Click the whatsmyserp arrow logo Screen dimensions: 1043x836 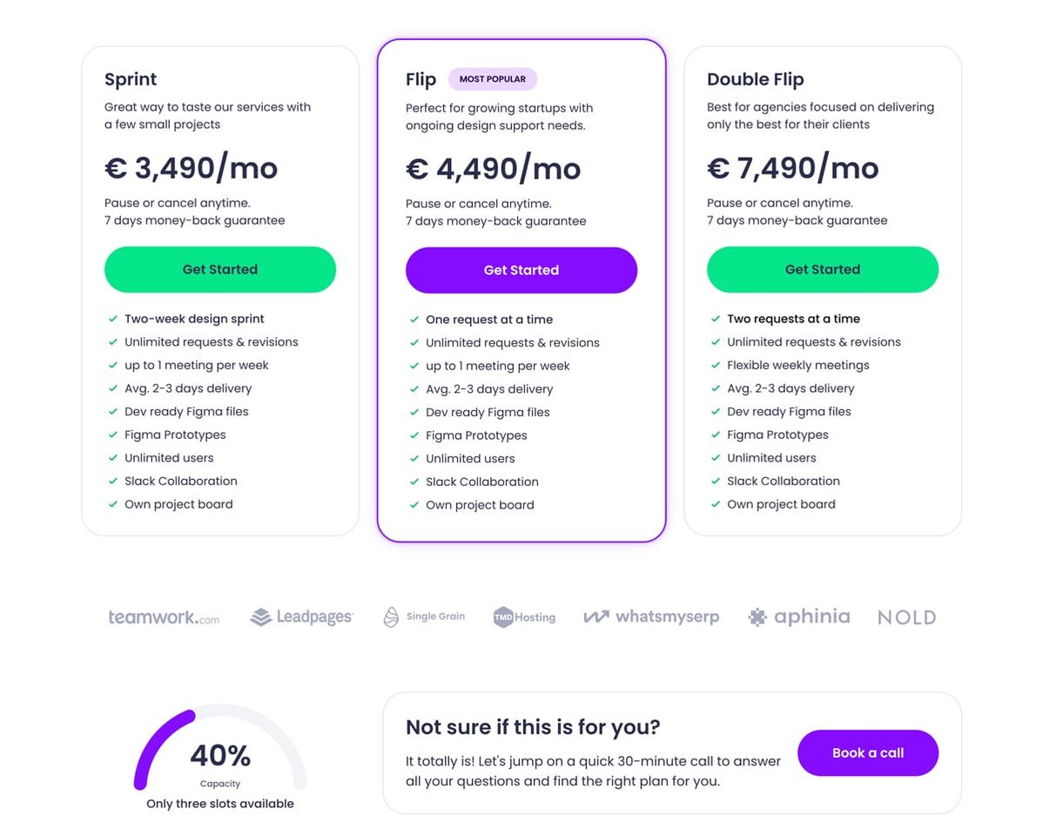(596, 616)
